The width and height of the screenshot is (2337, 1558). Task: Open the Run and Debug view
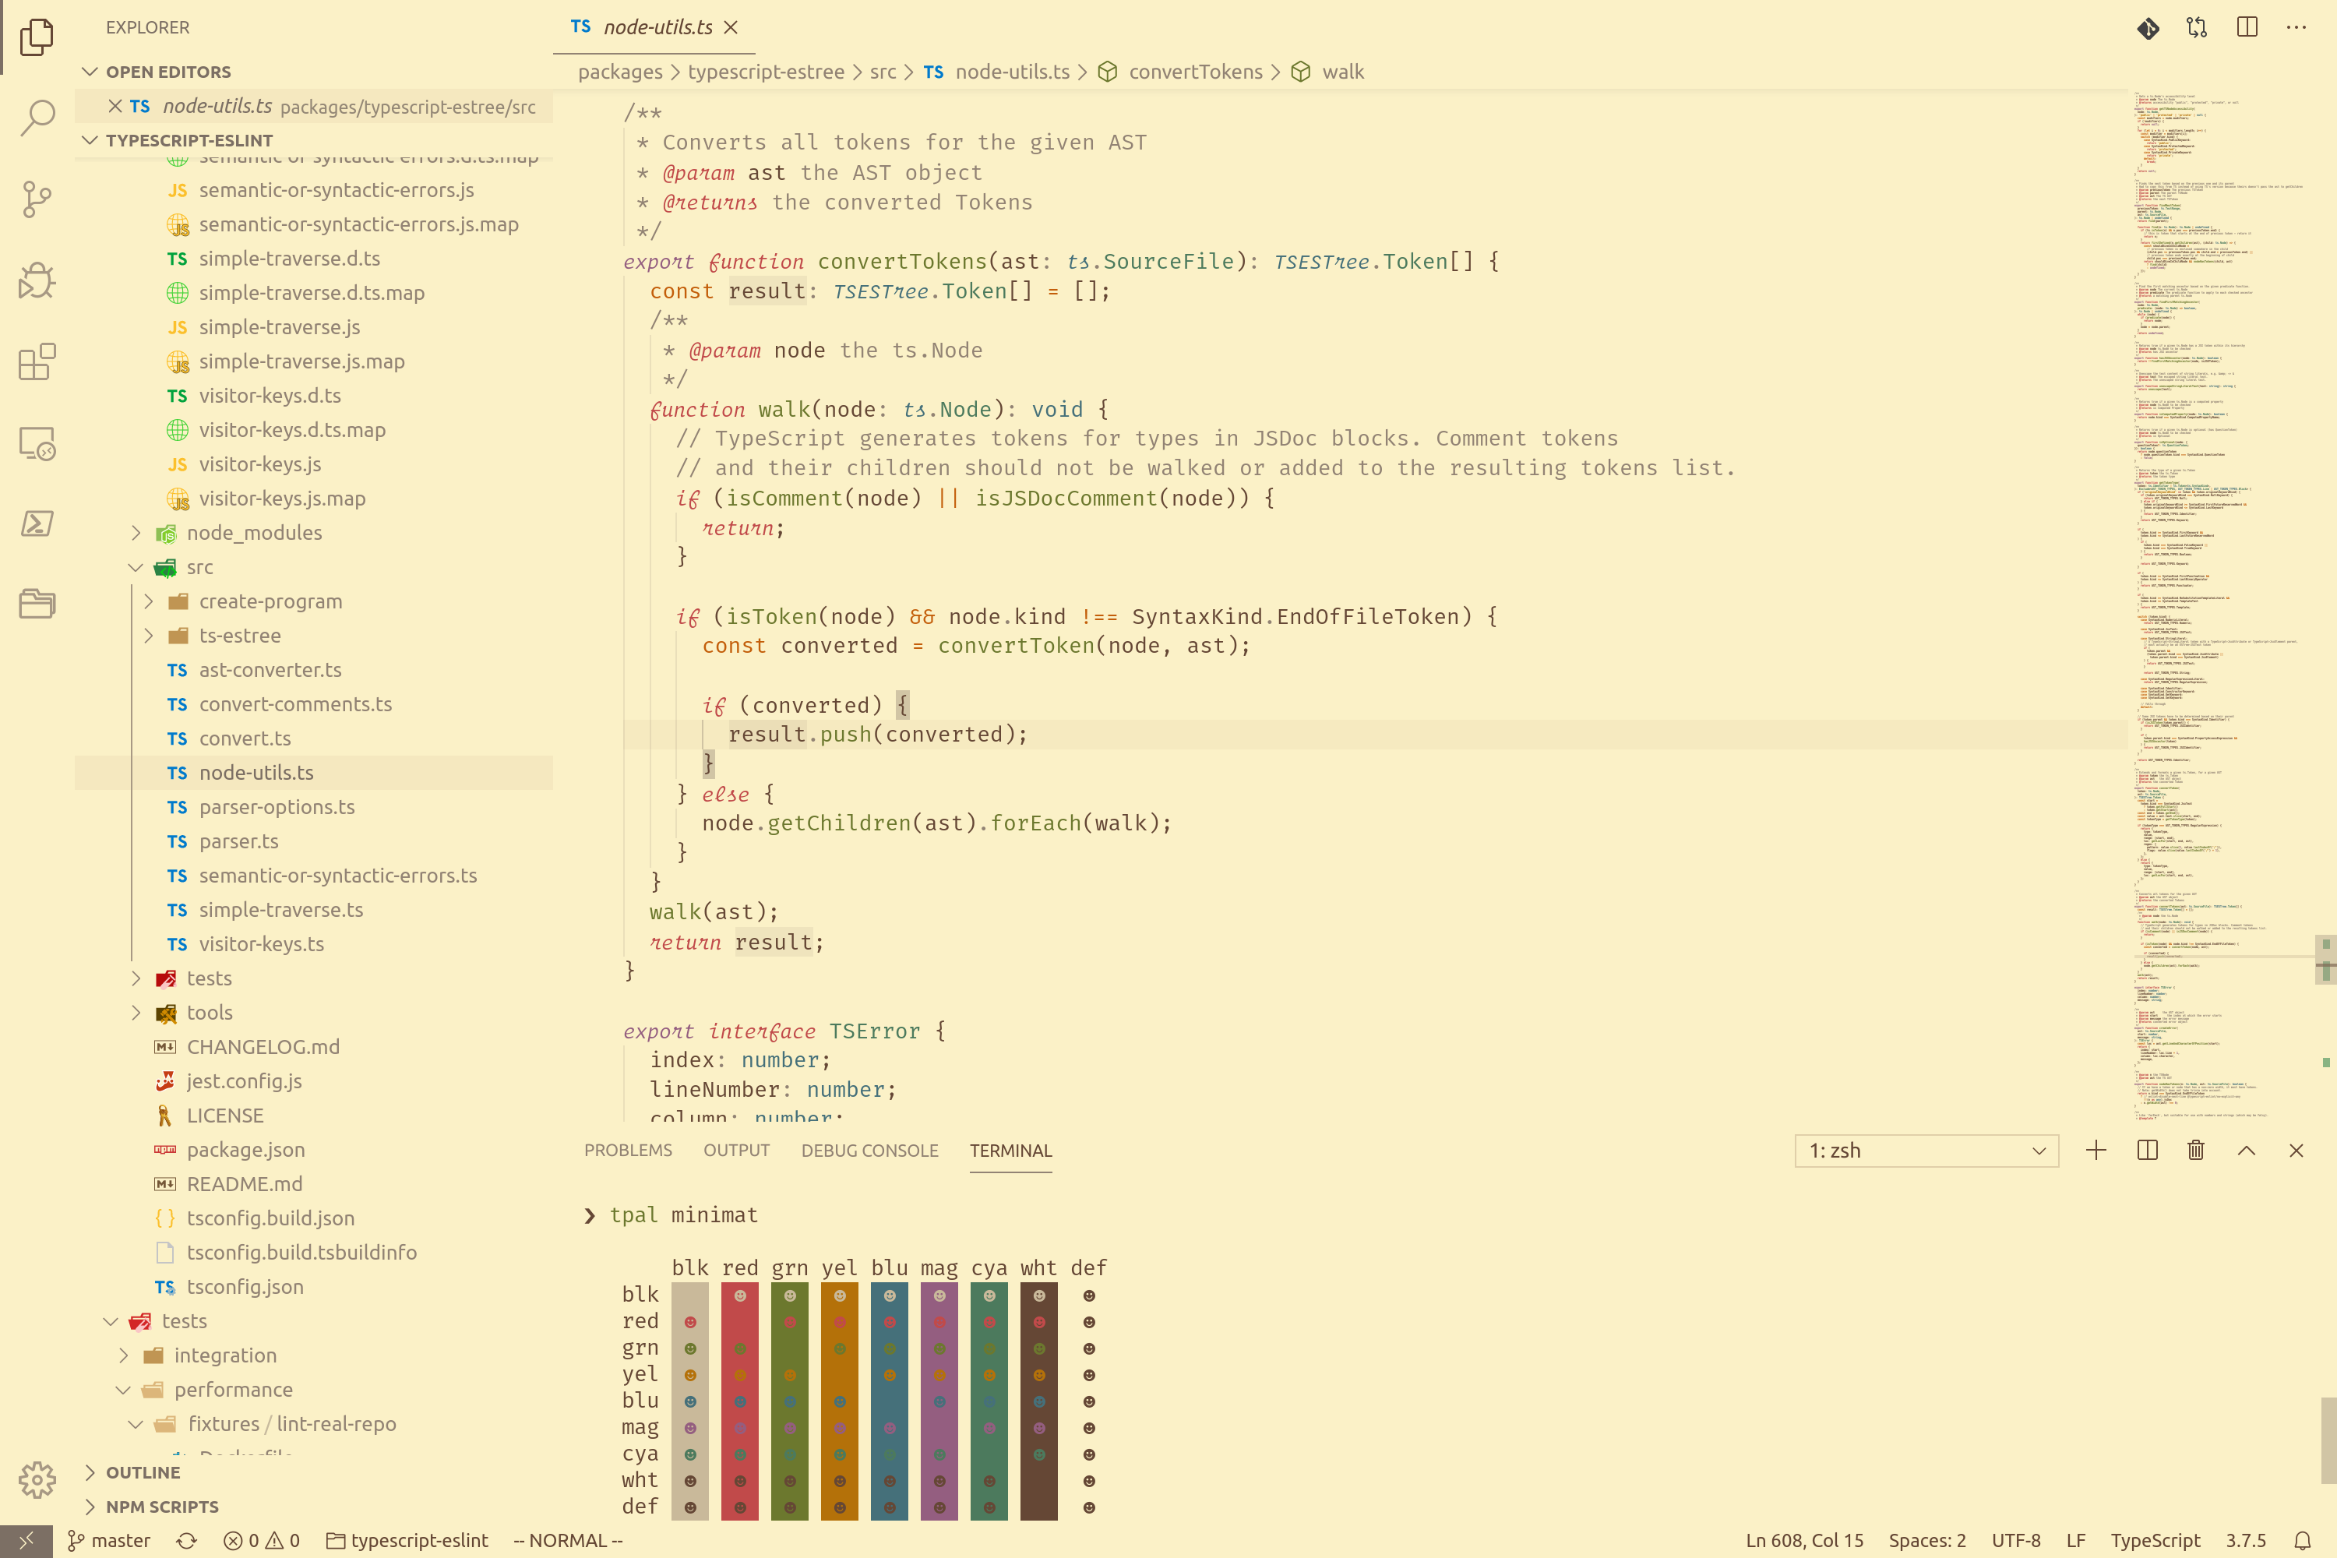37,280
